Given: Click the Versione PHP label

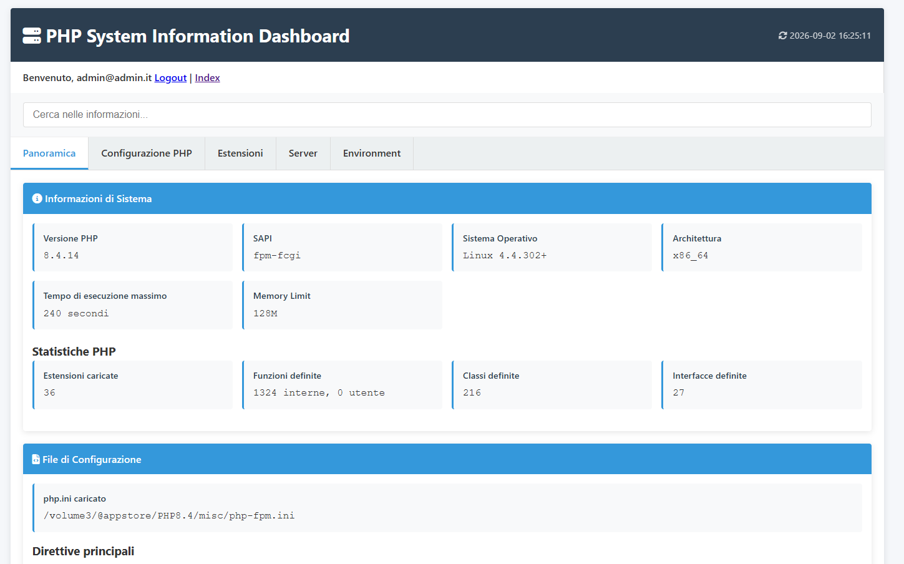Looking at the screenshot, I should click(x=70, y=238).
